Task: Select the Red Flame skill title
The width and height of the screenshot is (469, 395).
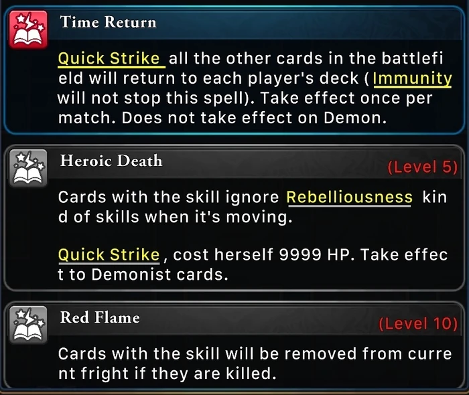Action: 100,317
